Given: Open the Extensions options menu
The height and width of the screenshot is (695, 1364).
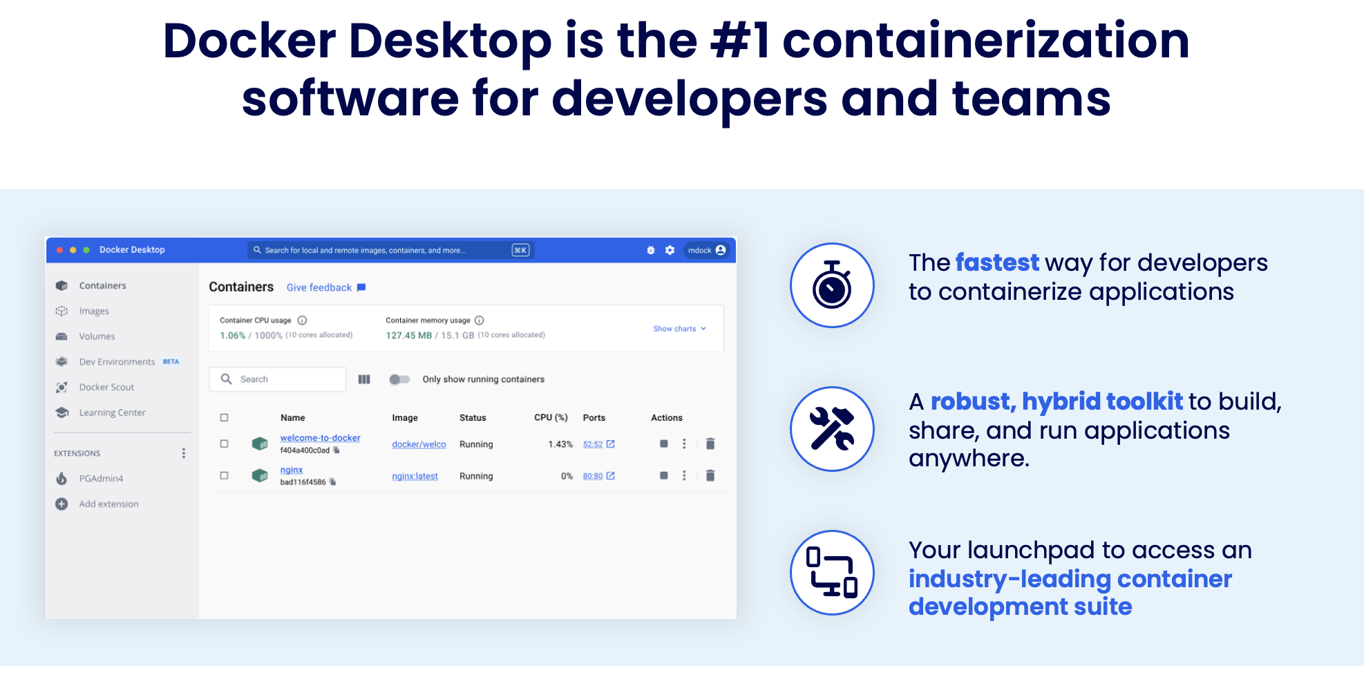Looking at the screenshot, I should (183, 453).
